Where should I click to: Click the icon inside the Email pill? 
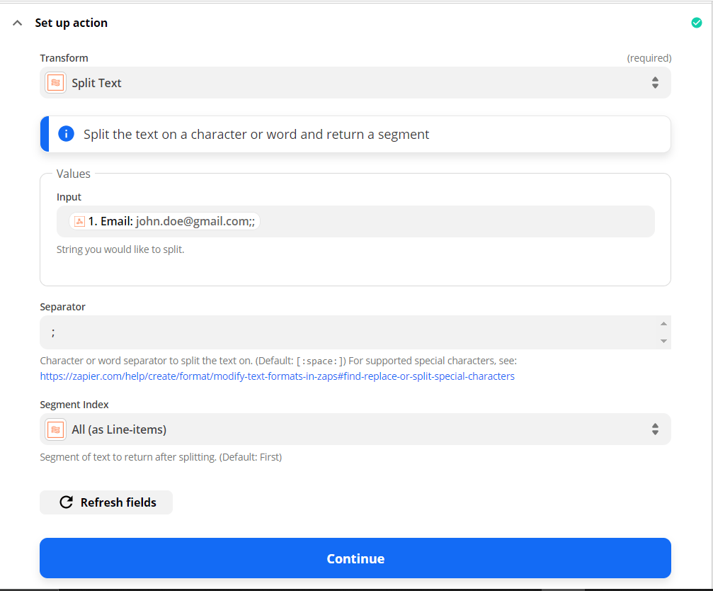point(79,221)
